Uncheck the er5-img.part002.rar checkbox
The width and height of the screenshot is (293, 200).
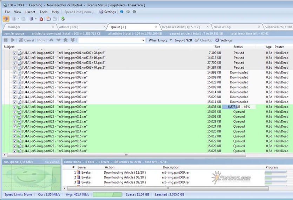tap(14, 72)
